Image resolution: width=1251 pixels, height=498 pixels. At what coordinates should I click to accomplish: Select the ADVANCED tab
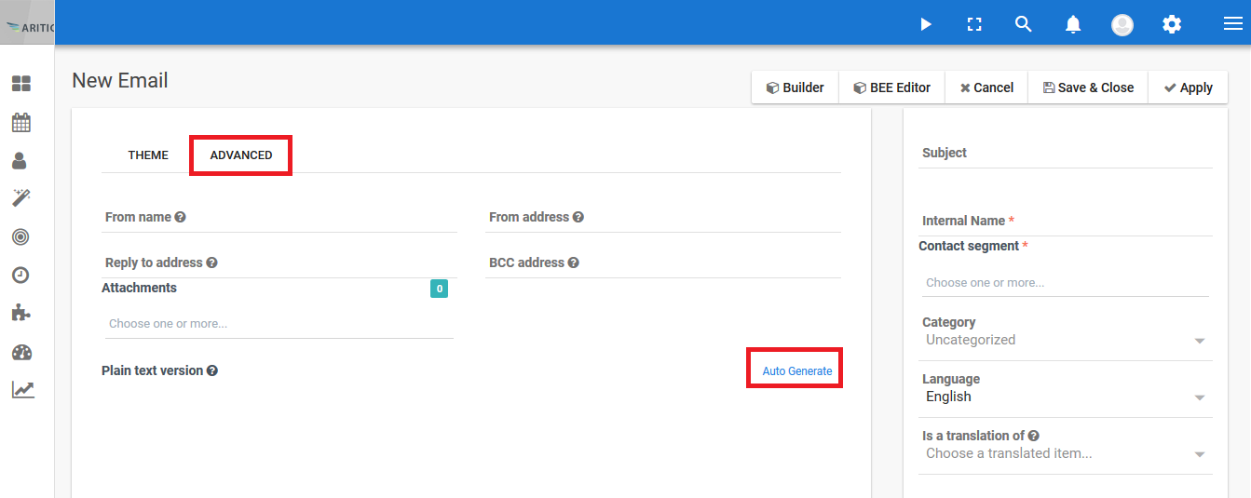241,155
